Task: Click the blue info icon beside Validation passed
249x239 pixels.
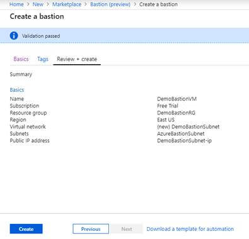Action: coord(14,36)
